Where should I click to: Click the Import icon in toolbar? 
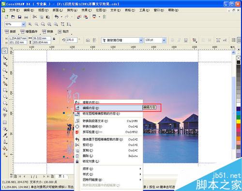pyautogui.click(x=79, y=17)
